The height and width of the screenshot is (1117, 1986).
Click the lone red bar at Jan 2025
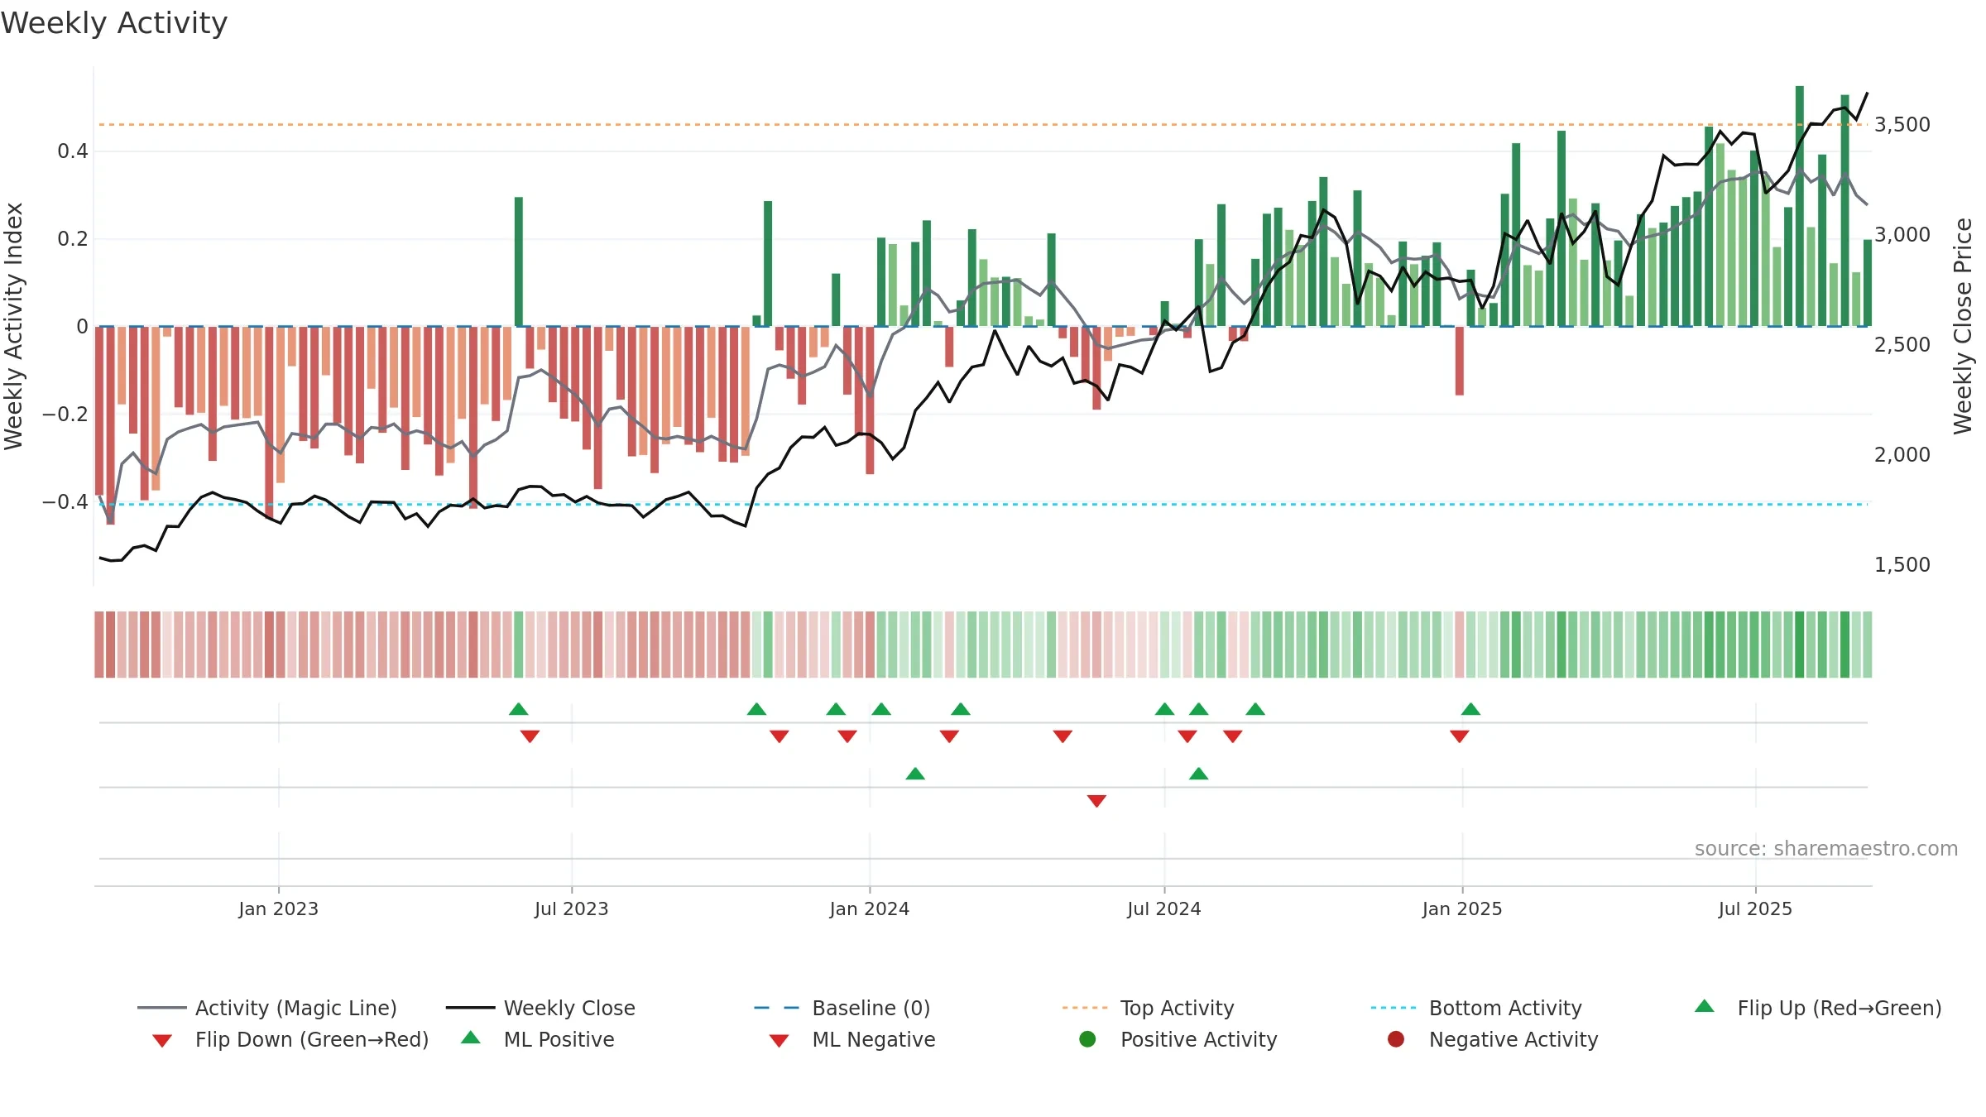pos(1460,361)
